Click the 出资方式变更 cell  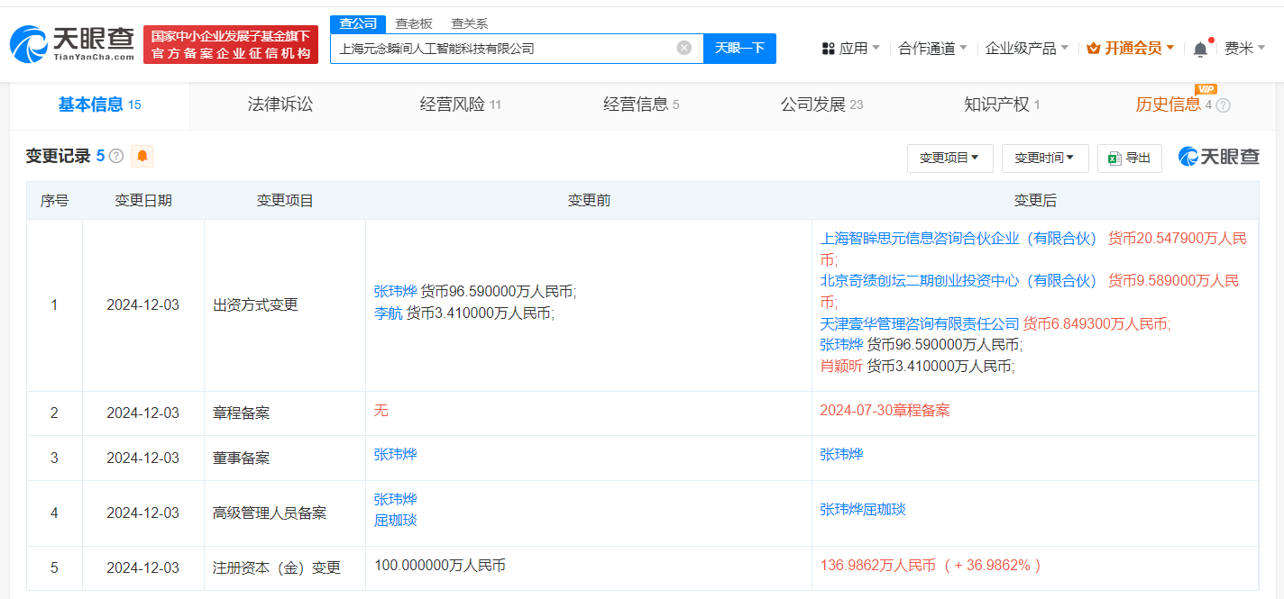285,304
